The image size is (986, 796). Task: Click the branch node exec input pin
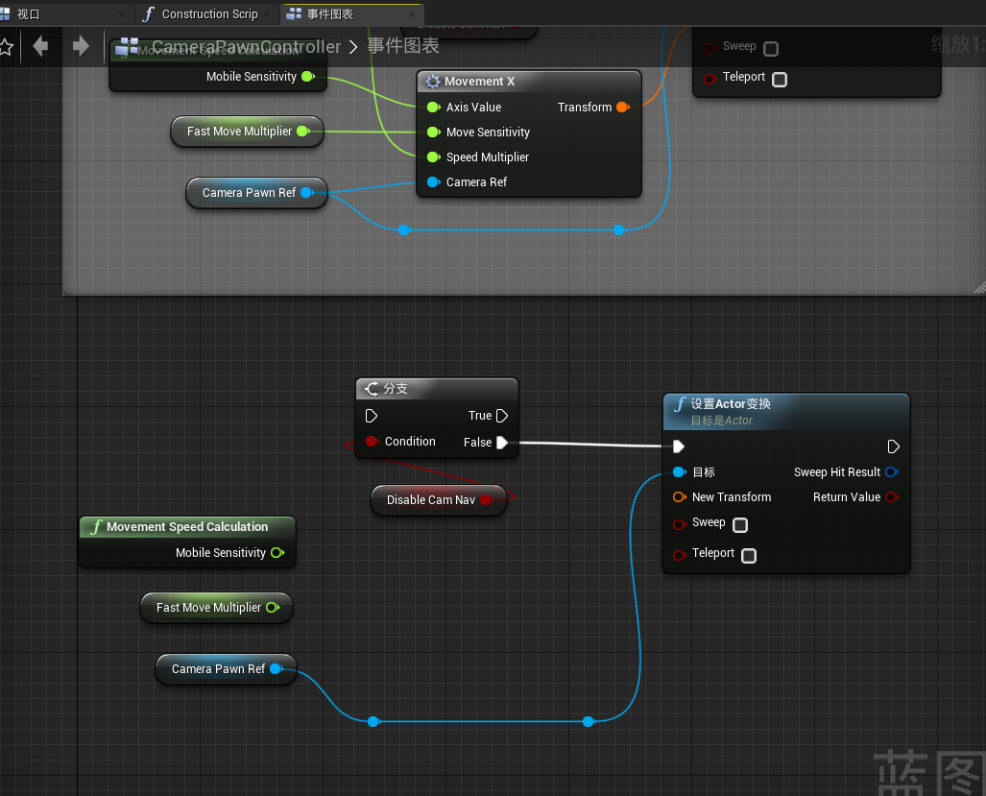coord(371,416)
